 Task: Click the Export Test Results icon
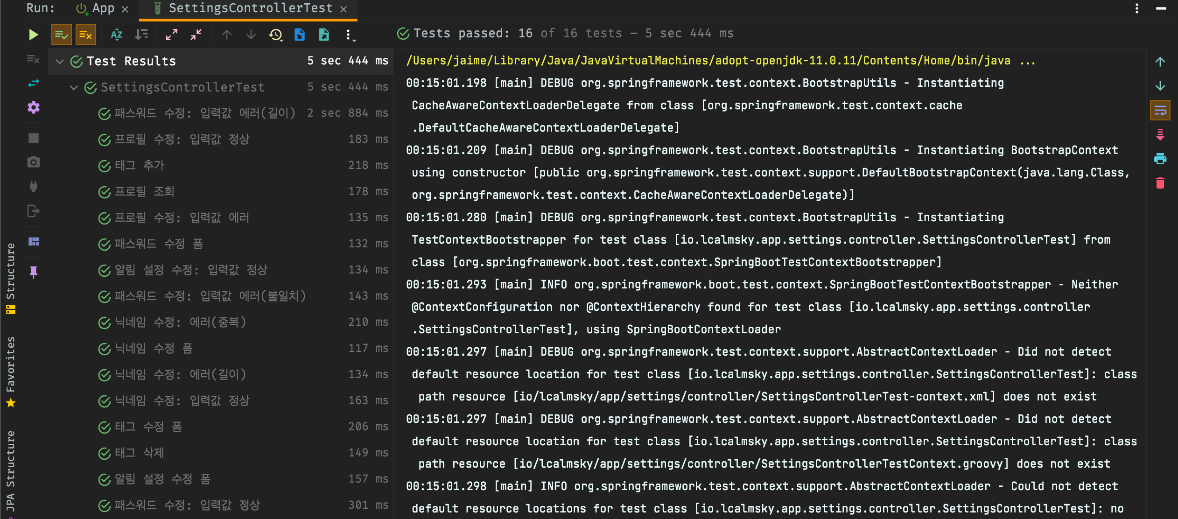(x=324, y=35)
